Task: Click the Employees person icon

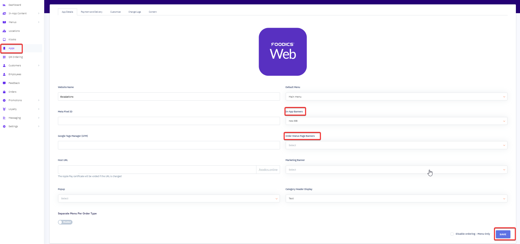Action: pos(4,74)
